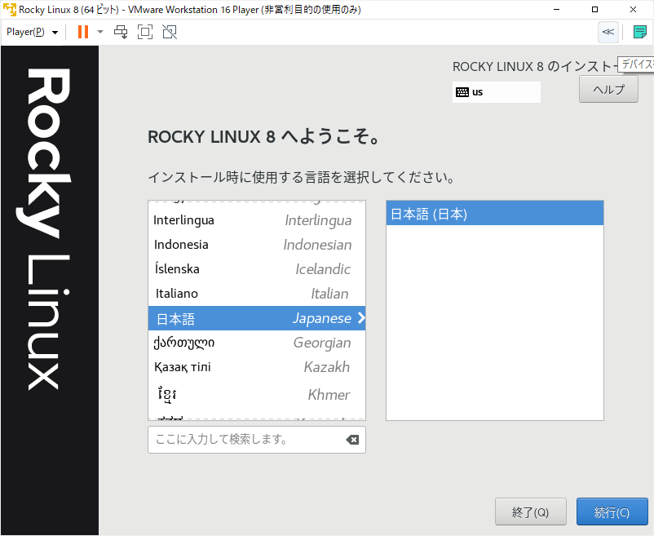Pause the virtual machine with orange pause icon
The height and width of the screenshot is (536, 654).
(83, 32)
